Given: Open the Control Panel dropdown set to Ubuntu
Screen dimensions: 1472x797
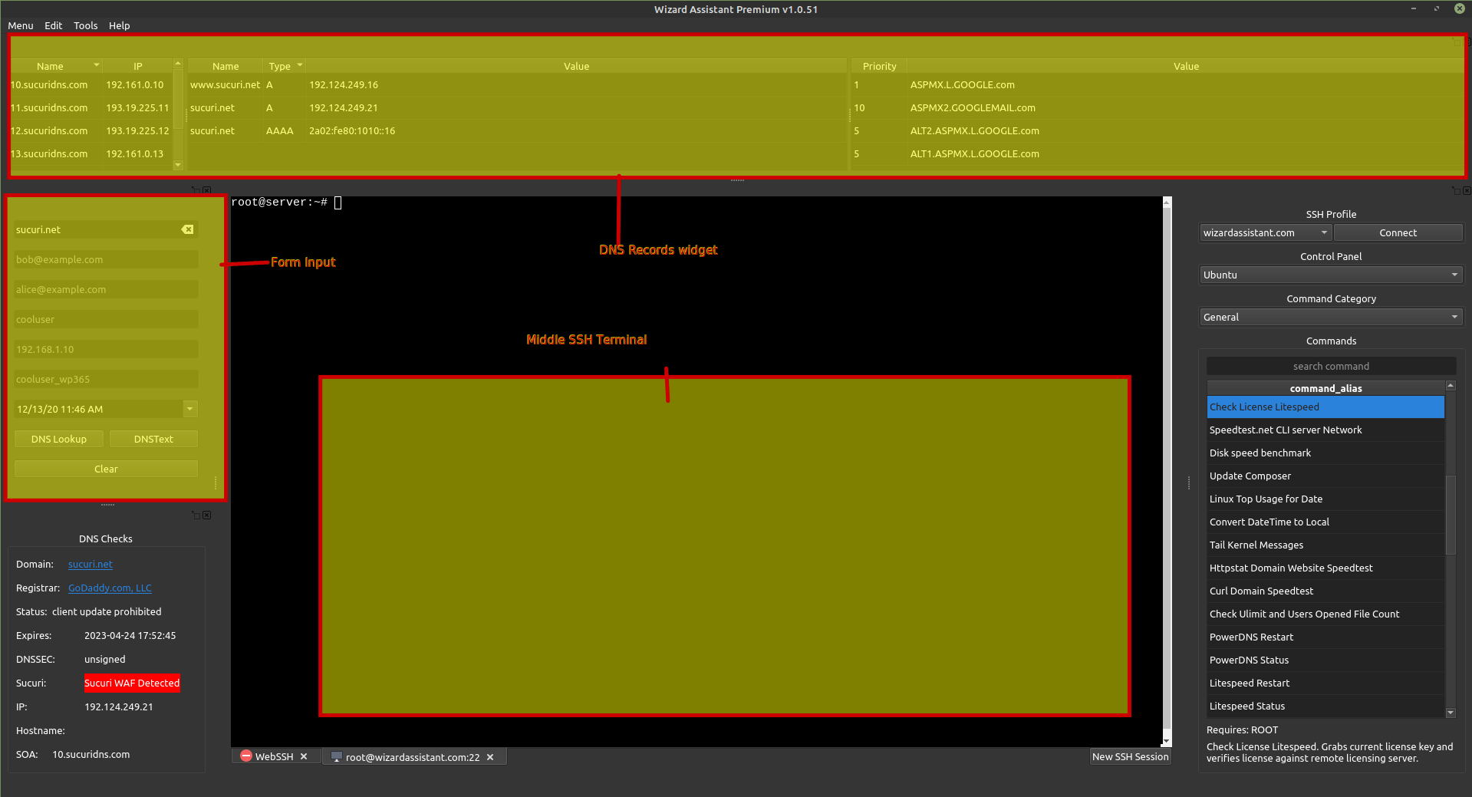Looking at the screenshot, I should (x=1454, y=275).
